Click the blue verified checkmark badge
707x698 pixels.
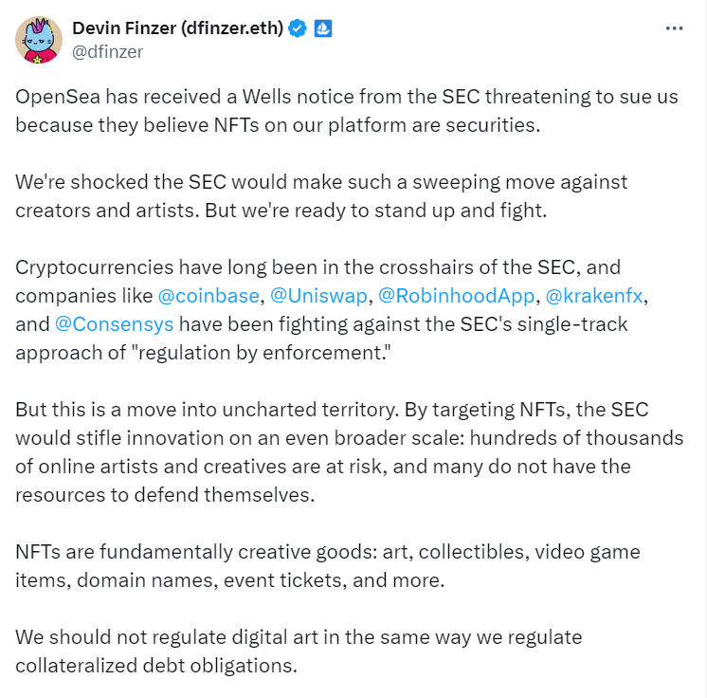click(298, 28)
